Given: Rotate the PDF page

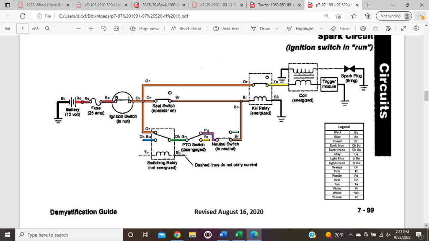Looking at the screenshot, I should click(x=103, y=29).
